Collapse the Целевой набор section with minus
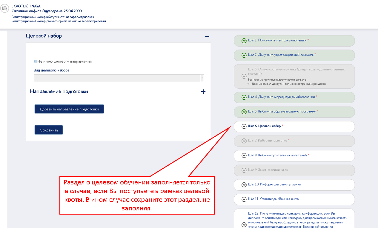Viewport: 378px width, 228px height. (x=207, y=36)
